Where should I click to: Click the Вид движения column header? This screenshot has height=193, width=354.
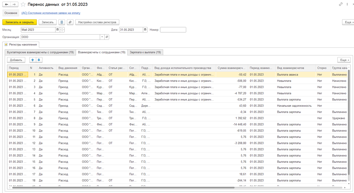click(x=68, y=68)
